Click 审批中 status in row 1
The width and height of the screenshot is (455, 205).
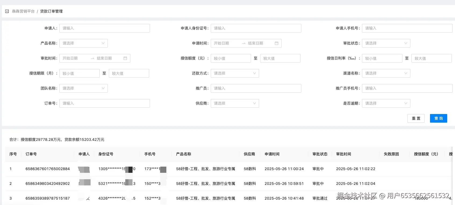(x=318, y=169)
